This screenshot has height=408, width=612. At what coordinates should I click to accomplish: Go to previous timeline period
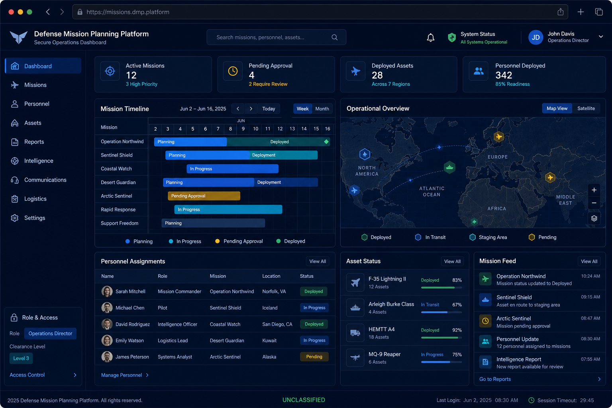238,109
